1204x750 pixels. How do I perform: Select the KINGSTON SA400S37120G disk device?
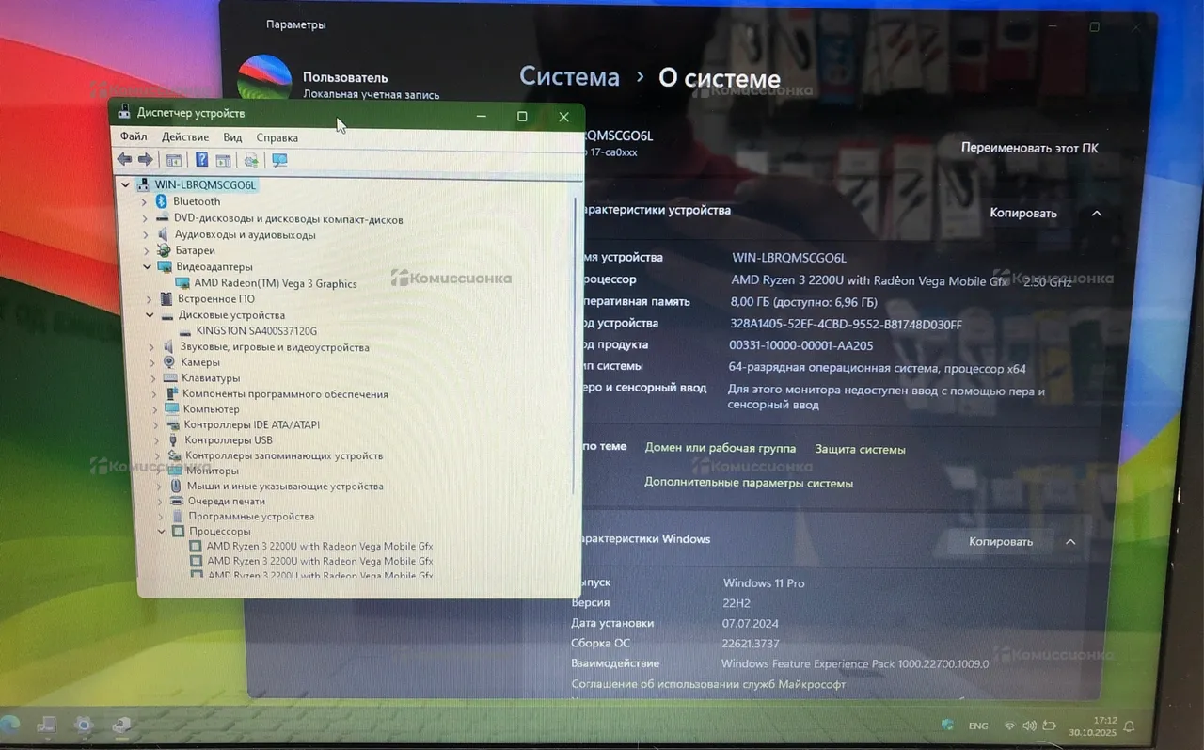(x=256, y=331)
